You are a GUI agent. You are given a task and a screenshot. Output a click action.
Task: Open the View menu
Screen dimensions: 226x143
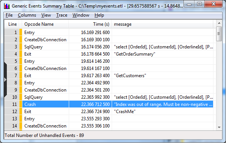[46, 15]
